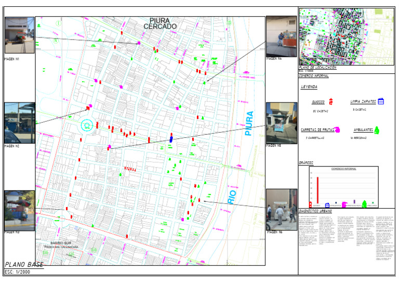Viewport: 399px width, 282px height.
Task: Click the vertical blue PIURA river label
Action: coord(249,123)
